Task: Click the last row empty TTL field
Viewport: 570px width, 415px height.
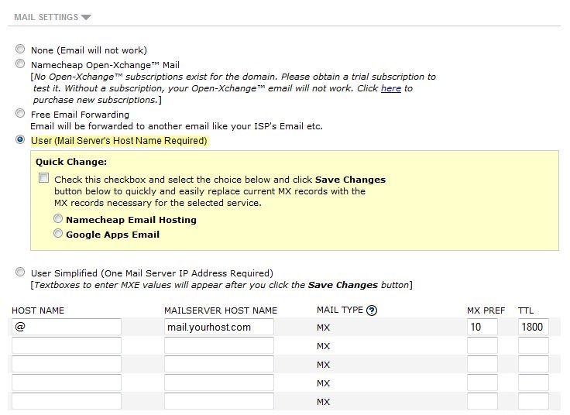Action: coord(534,401)
